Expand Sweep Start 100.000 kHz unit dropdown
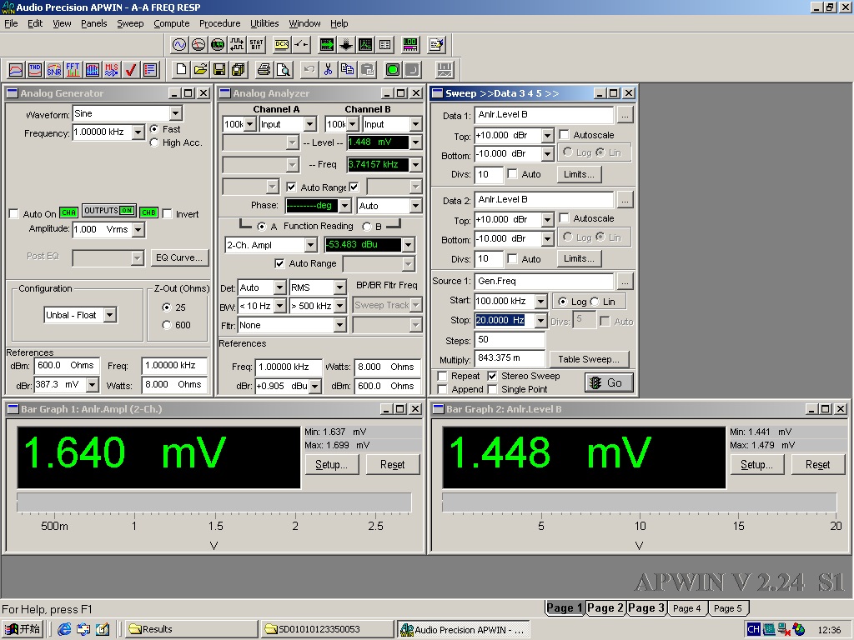Screen dimensions: 854x640 (540, 301)
